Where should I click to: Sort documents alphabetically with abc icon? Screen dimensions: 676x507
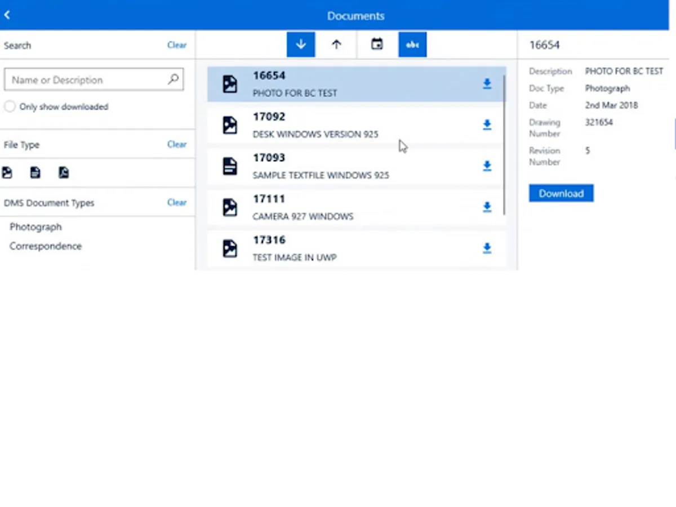pyautogui.click(x=412, y=45)
